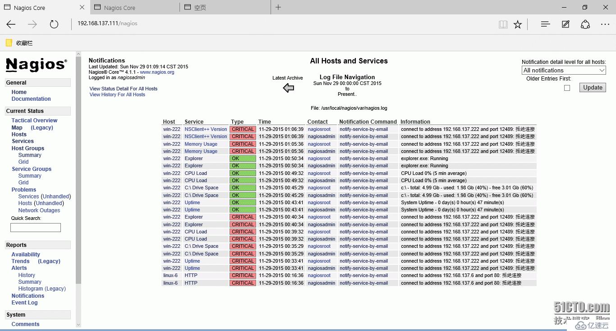The image size is (616, 331).
Task: Open first NSClient++ Version service link
Action: click(x=206, y=129)
